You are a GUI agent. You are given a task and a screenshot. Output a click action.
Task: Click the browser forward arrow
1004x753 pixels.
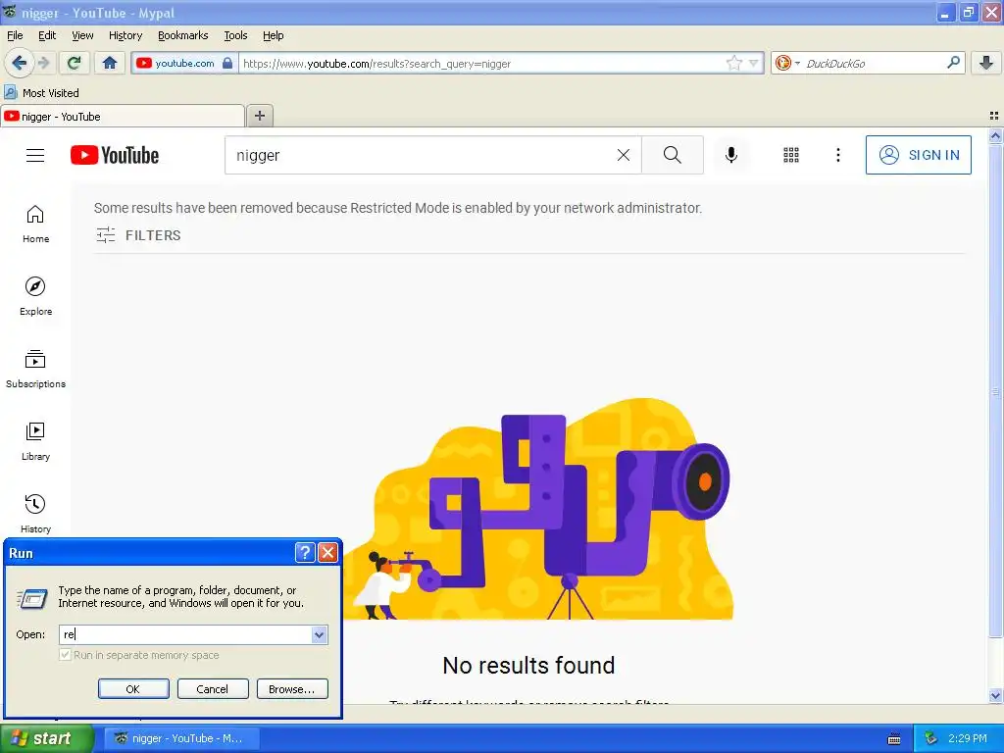coord(43,63)
